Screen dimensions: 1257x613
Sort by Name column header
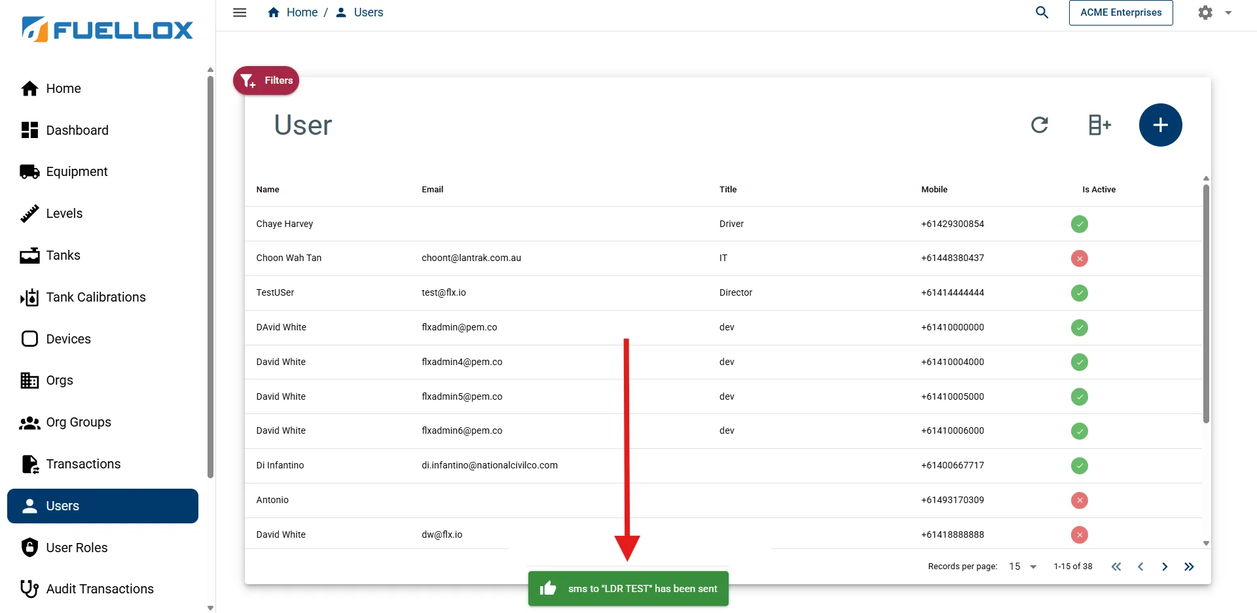click(x=268, y=190)
